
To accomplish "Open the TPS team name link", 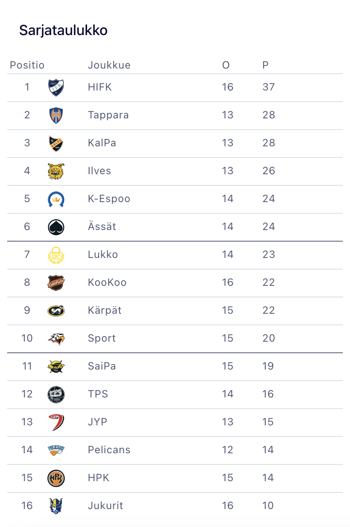I will pos(98,394).
